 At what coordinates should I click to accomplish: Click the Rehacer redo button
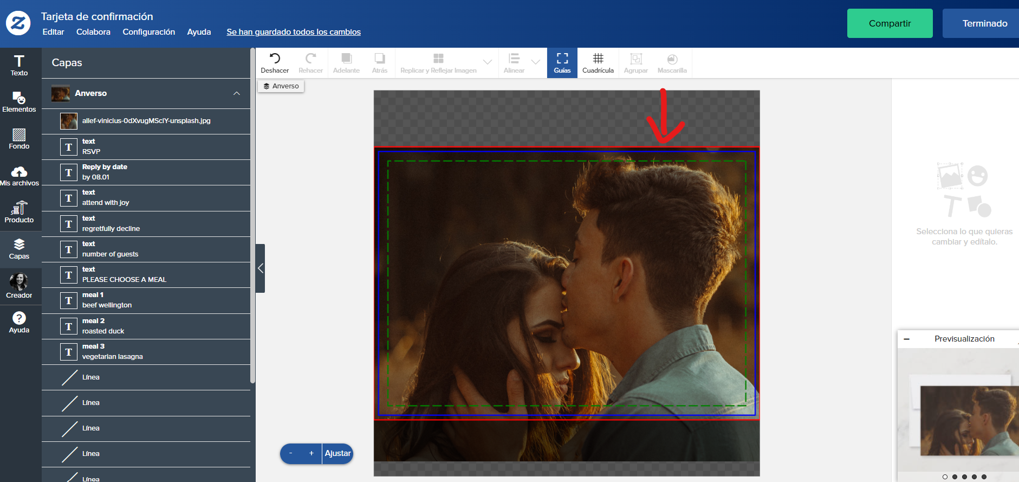tap(310, 63)
